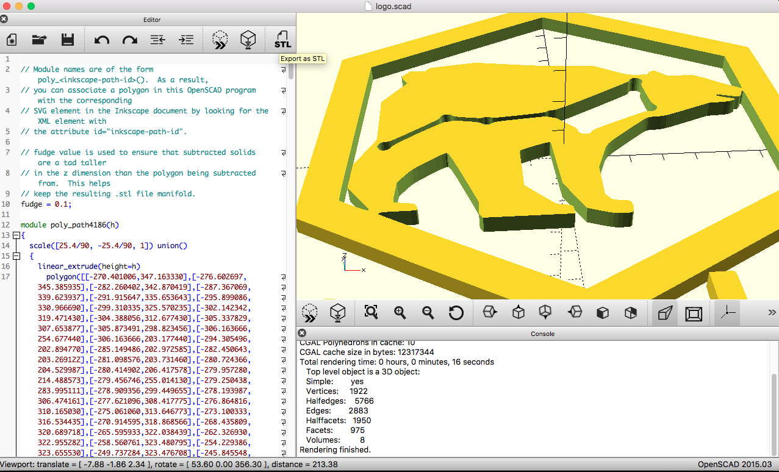
Task: Switch to the Left view
Action: pos(574,313)
